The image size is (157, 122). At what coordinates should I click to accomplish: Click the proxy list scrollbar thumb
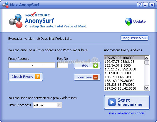147,62
